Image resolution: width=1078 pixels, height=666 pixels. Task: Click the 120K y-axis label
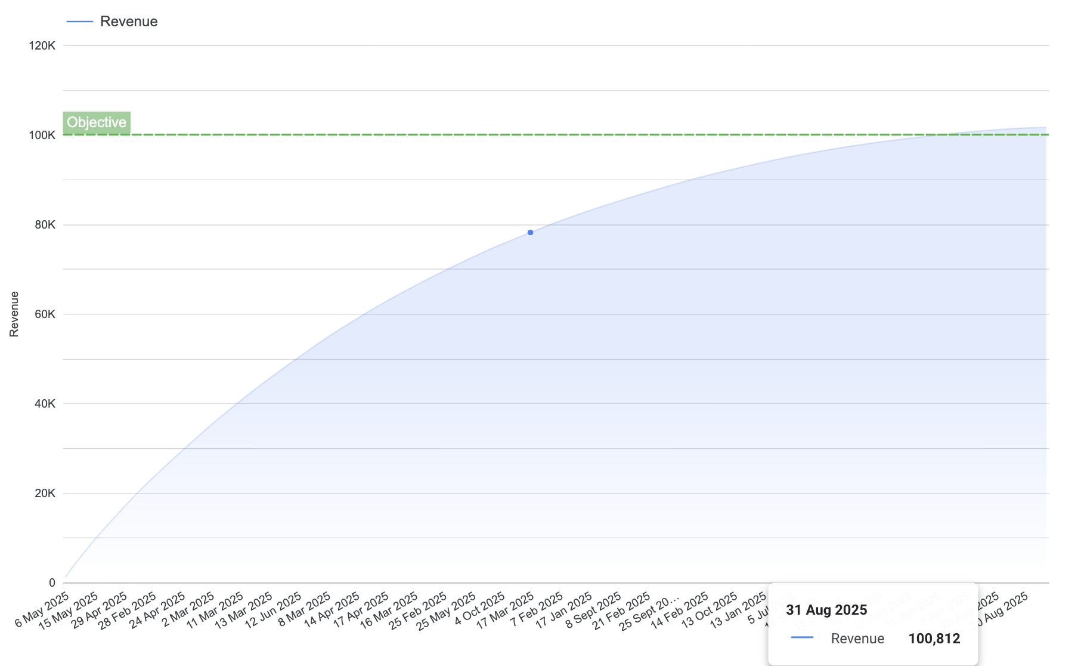pyautogui.click(x=42, y=45)
